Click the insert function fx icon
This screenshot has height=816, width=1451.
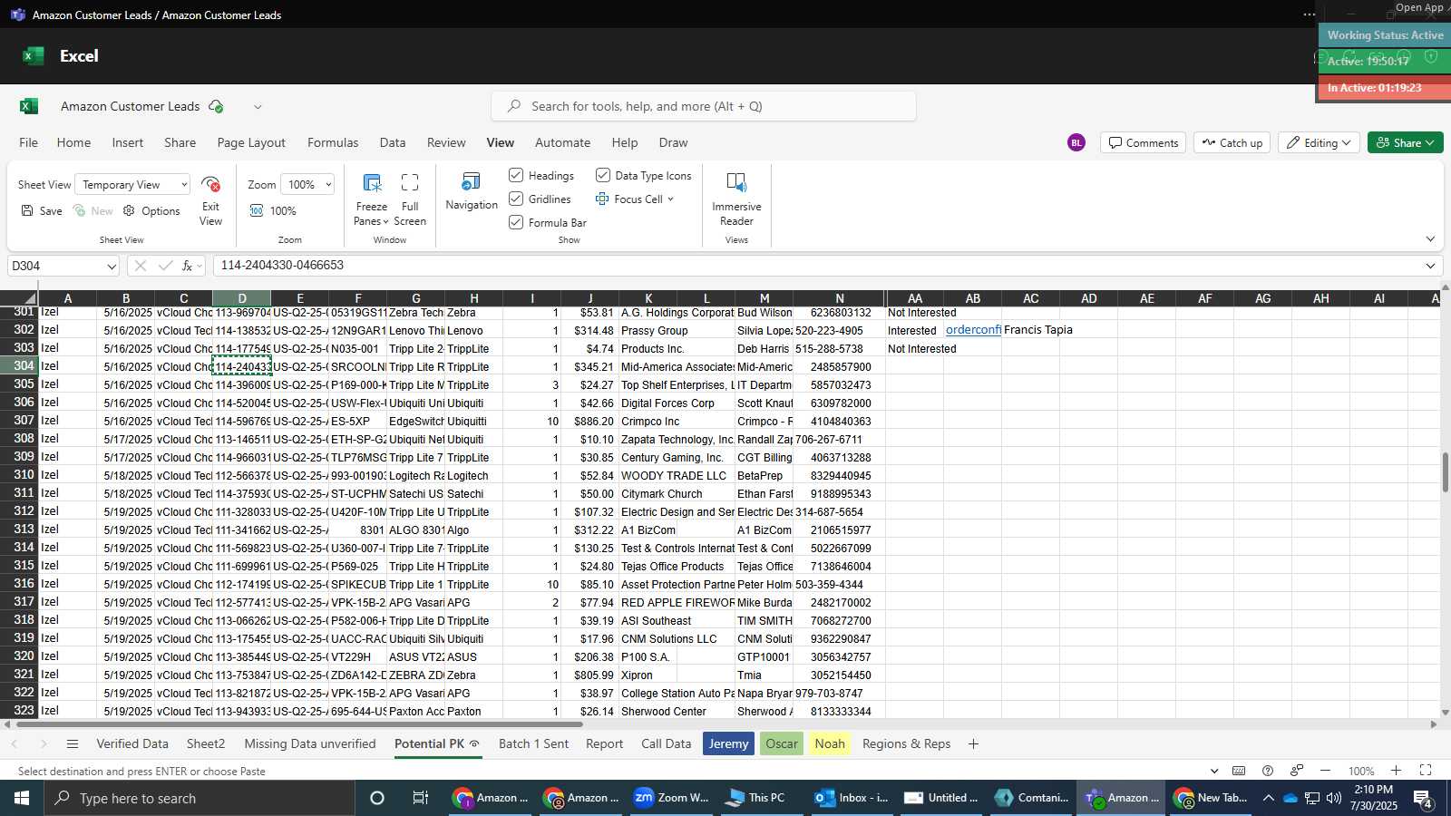tap(188, 266)
